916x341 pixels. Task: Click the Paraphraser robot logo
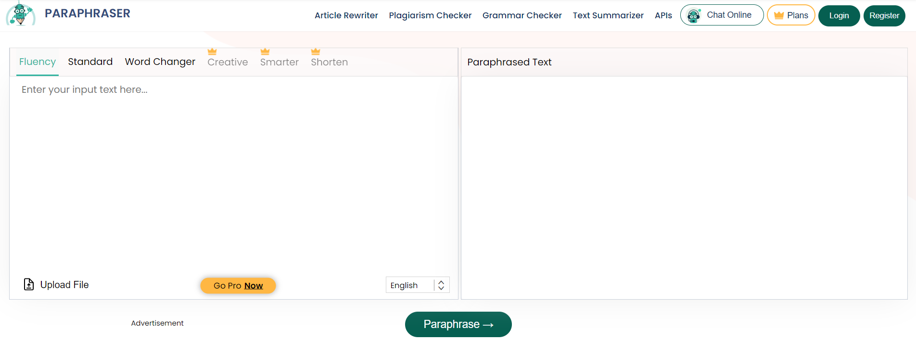pos(20,14)
